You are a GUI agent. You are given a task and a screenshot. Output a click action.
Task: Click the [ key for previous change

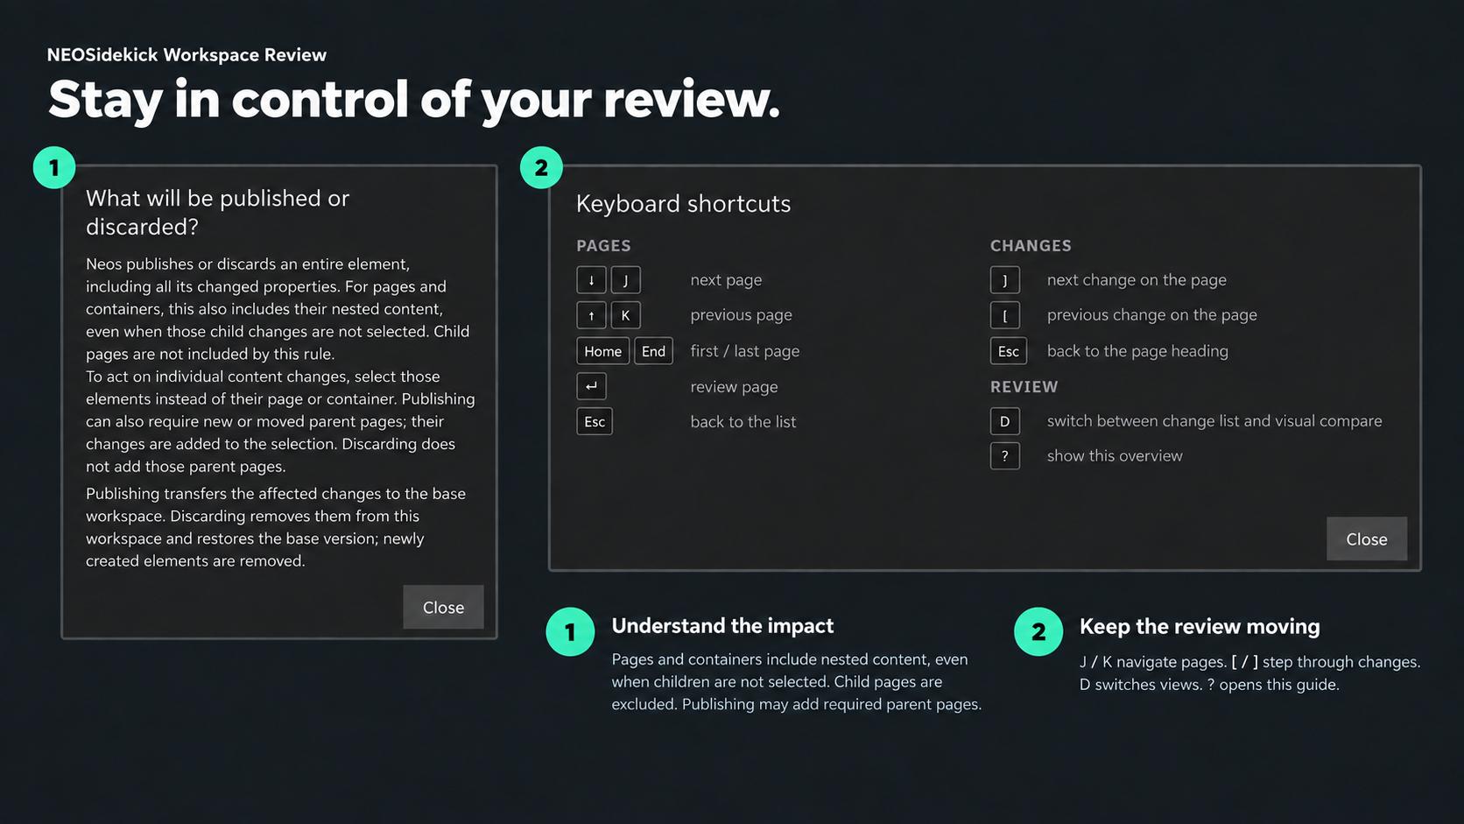[x=1004, y=315]
